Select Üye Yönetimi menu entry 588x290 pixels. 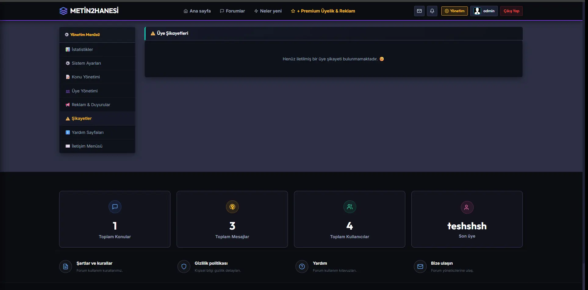pos(97,91)
